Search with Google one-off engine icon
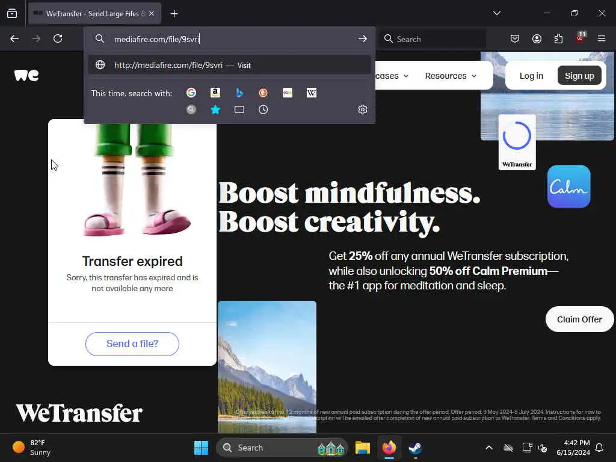Image resolution: width=616 pixels, height=462 pixels. [191, 93]
